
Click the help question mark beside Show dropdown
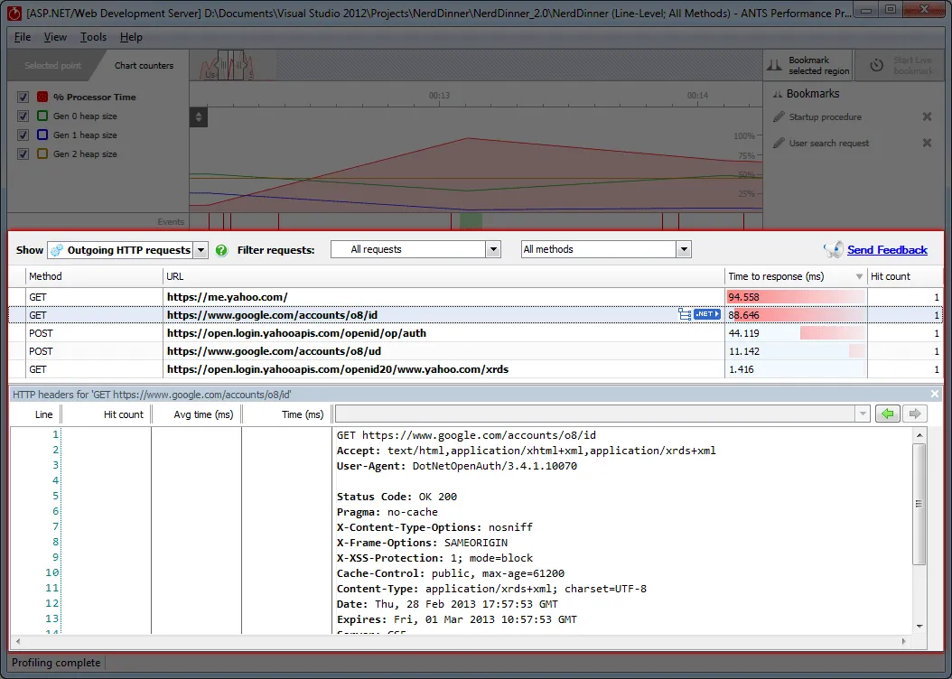pos(221,250)
